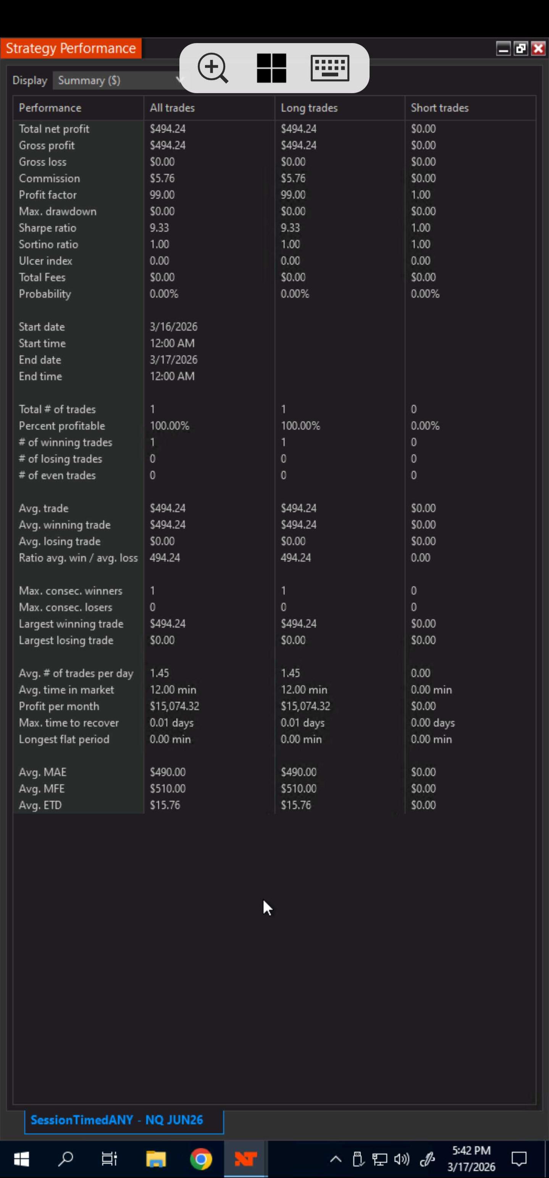This screenshot has width=549, height=1178.
Task: Open the Display Summary ($) dropdown
Action: [x=119, y=81]
